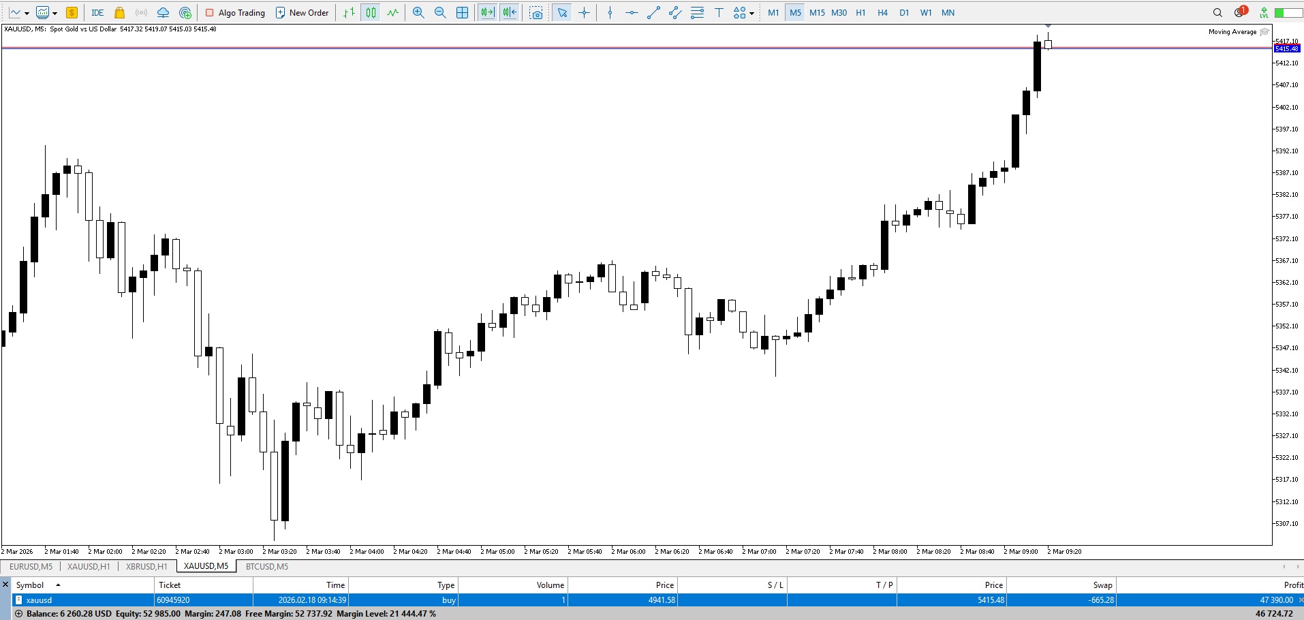
Task: Select the crosshair tool
Action: click(x=585, y=12)
